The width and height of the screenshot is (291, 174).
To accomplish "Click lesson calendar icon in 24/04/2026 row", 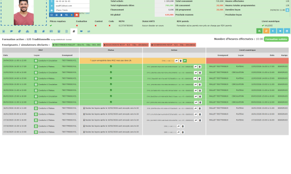I will [x=36, y=60].
